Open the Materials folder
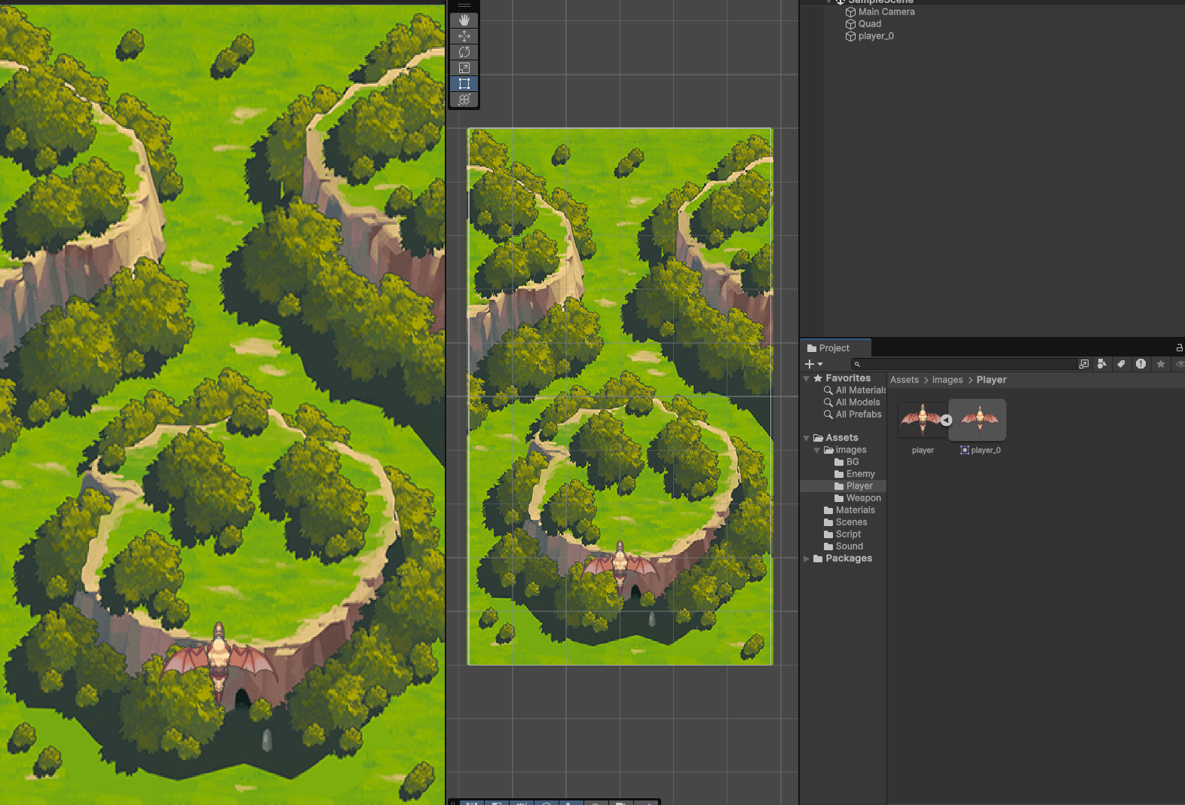The image size is (1185, 805). pyautogui.click(x=850, y=510)
